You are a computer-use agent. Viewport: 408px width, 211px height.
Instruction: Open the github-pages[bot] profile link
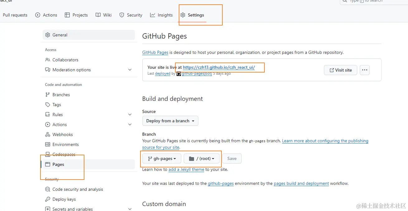(197, 74)
